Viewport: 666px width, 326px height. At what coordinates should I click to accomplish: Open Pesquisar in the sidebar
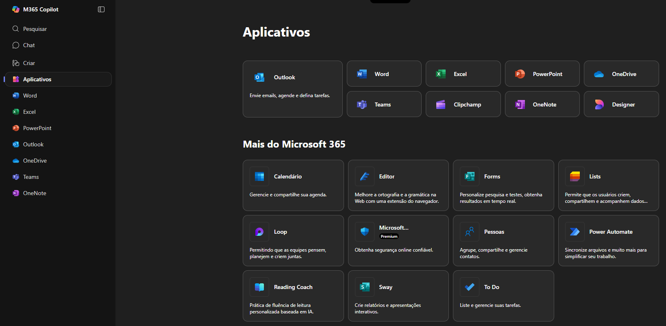click(35, 29)
